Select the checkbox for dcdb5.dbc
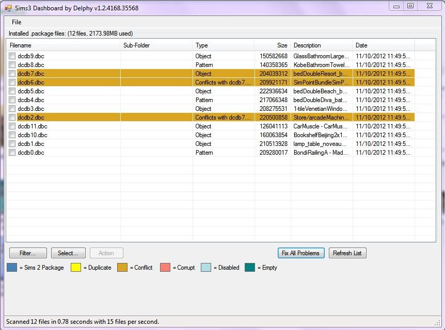 point(12,91)
